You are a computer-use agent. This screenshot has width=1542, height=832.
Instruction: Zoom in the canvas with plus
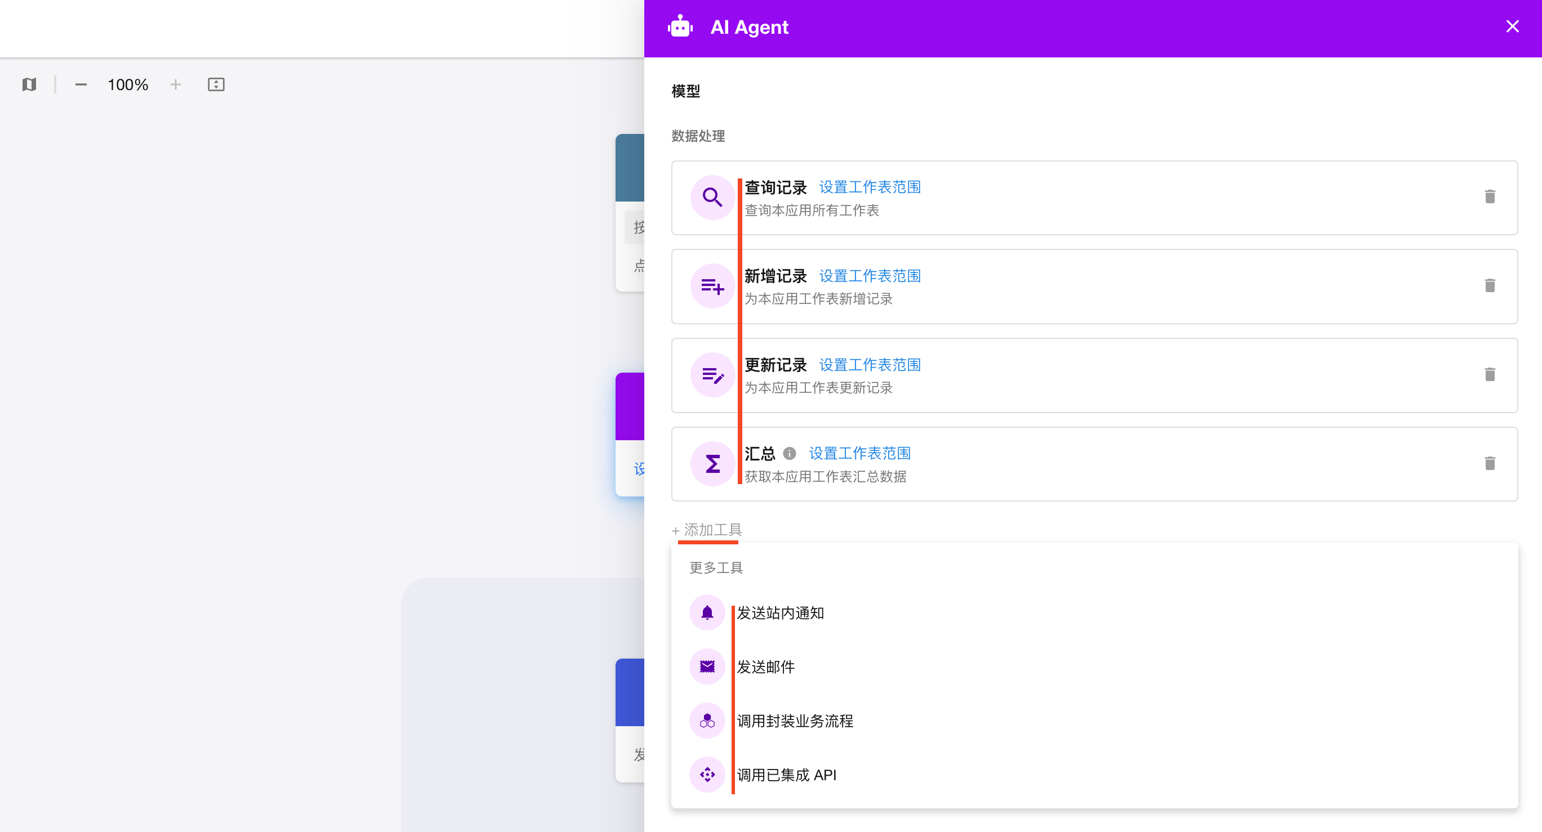click(x=175, y=84)
